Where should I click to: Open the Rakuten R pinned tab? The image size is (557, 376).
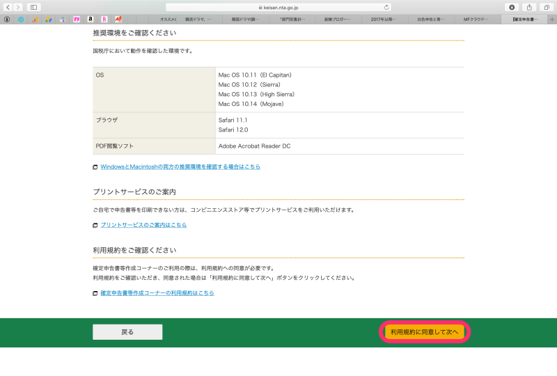click(104, 19)
